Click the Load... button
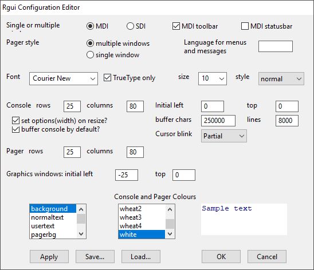 [141, 257]
